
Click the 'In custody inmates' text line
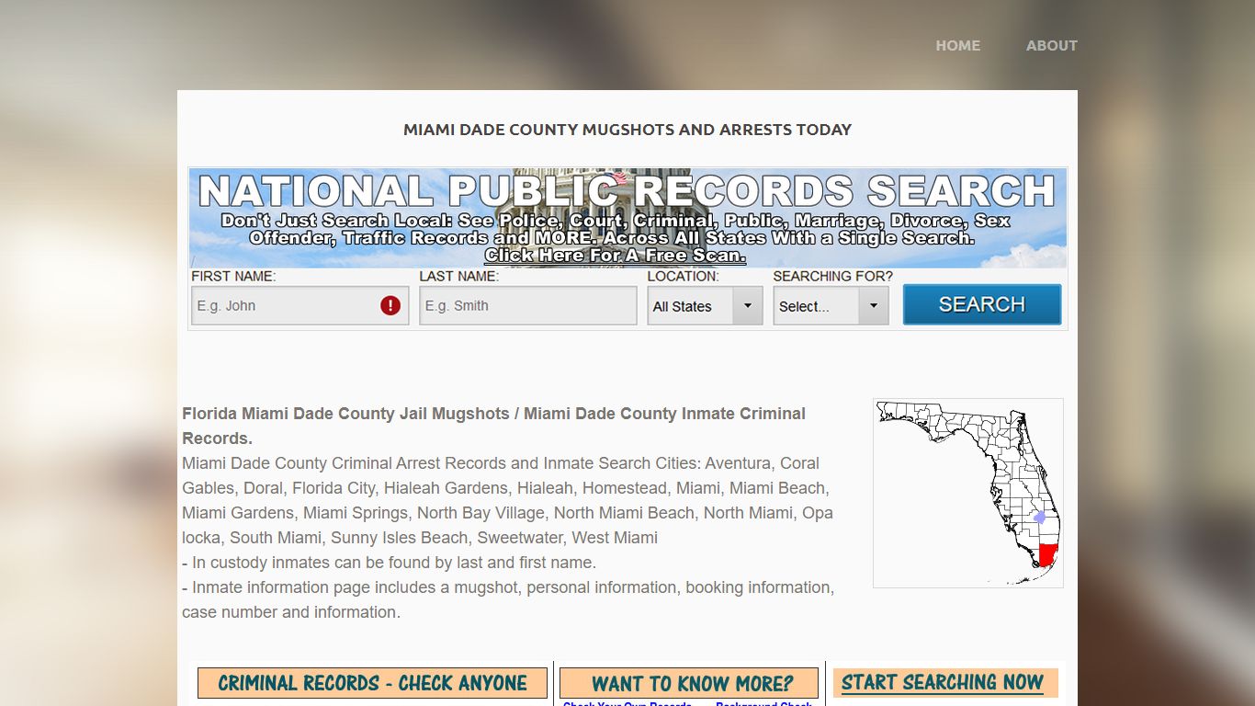pos(389,563)
